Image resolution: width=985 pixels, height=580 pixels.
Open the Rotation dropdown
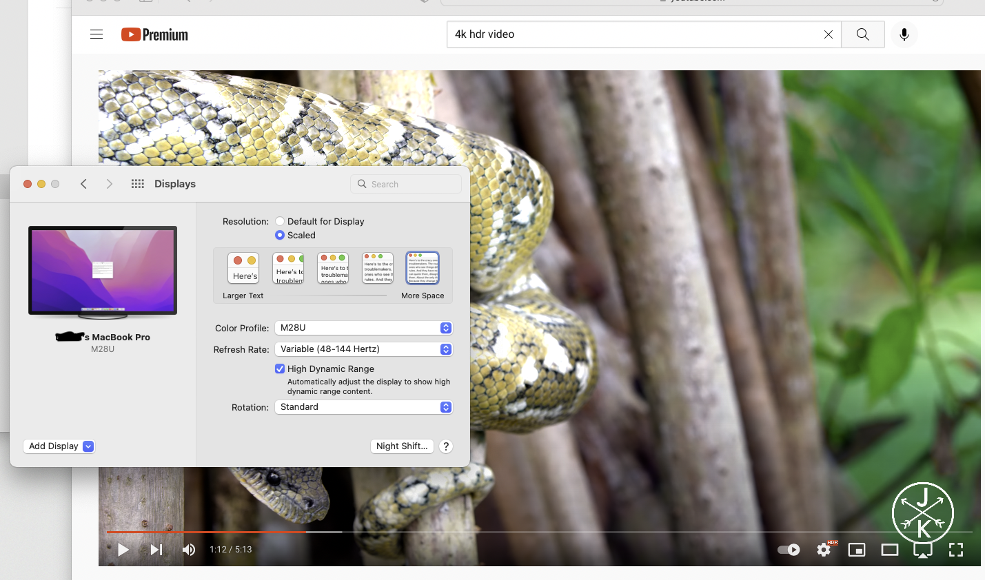click(x=363, y=407)
